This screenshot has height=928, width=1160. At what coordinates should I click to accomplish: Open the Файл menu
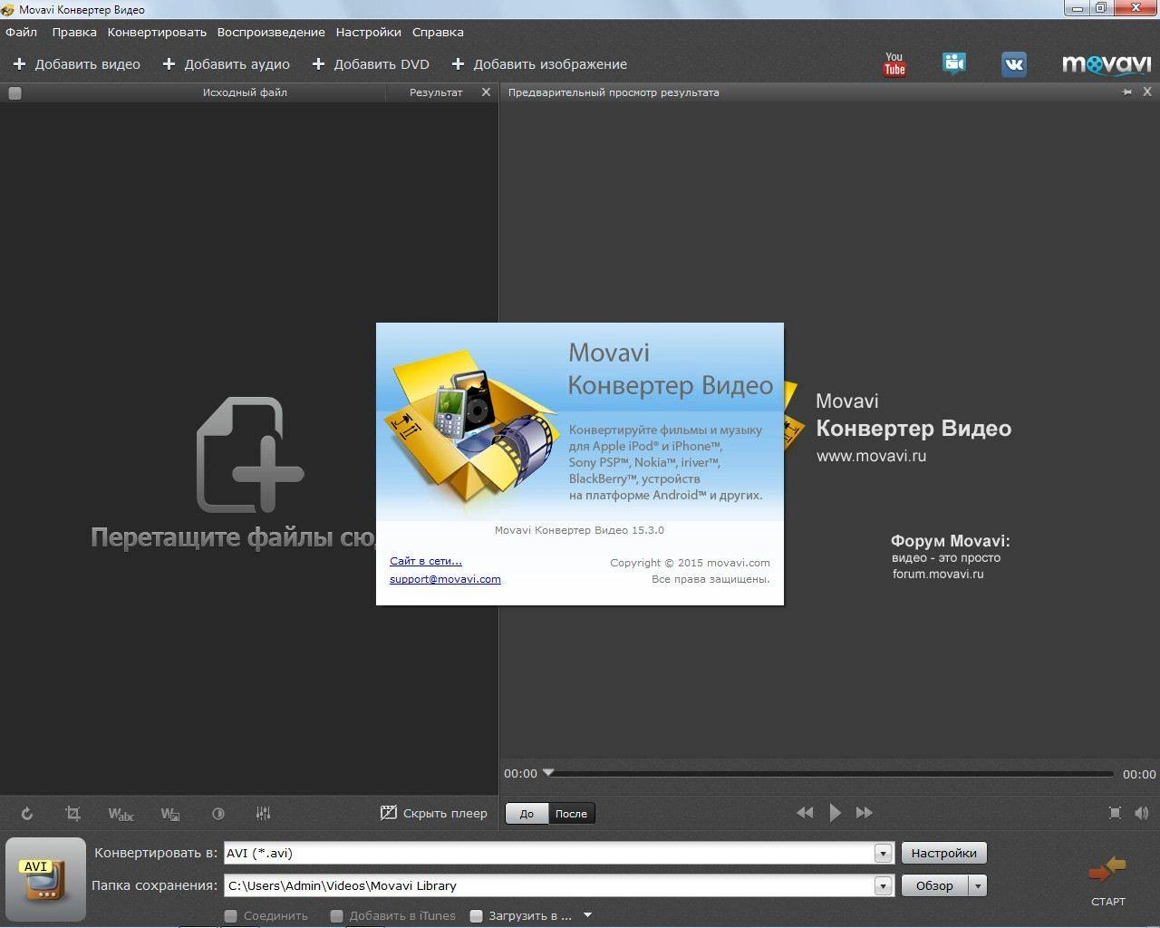point(21,32)
